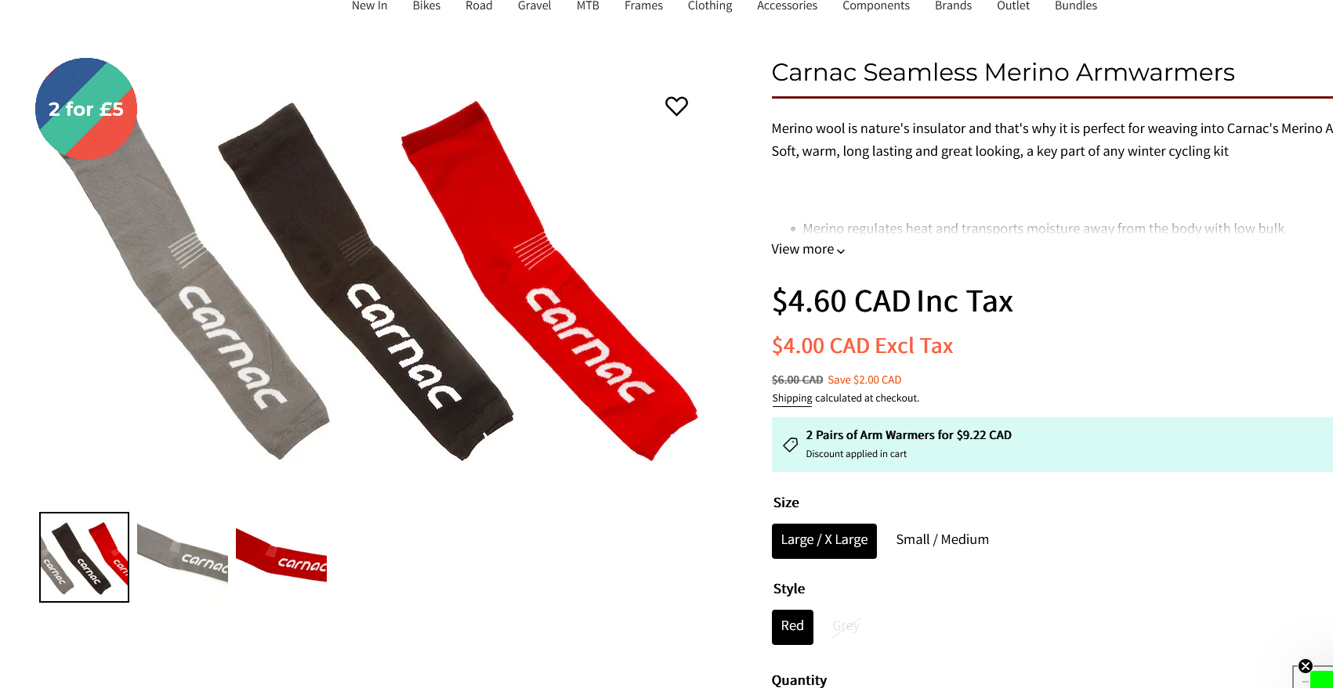1333x688 pixels.
Task: Open the Outlet menu item
Action: tap(1013, 6)
